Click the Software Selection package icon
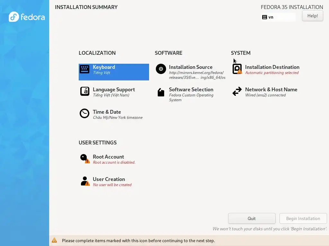Viewport: 329px width, 246px height. click(161, 92)
